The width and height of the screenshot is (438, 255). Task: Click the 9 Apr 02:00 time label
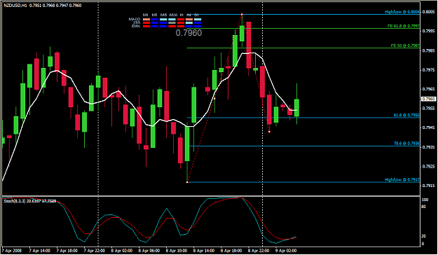click(x=286, y=251)
